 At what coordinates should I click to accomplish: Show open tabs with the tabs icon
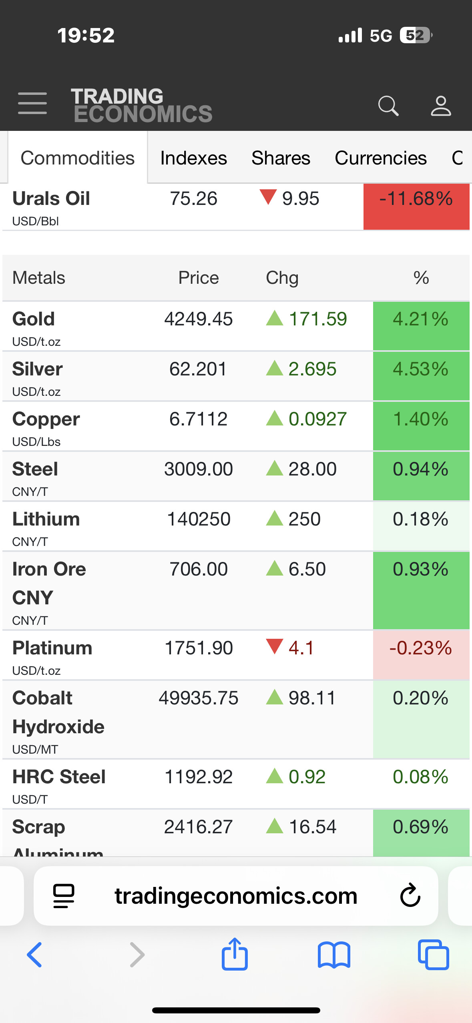433,955
